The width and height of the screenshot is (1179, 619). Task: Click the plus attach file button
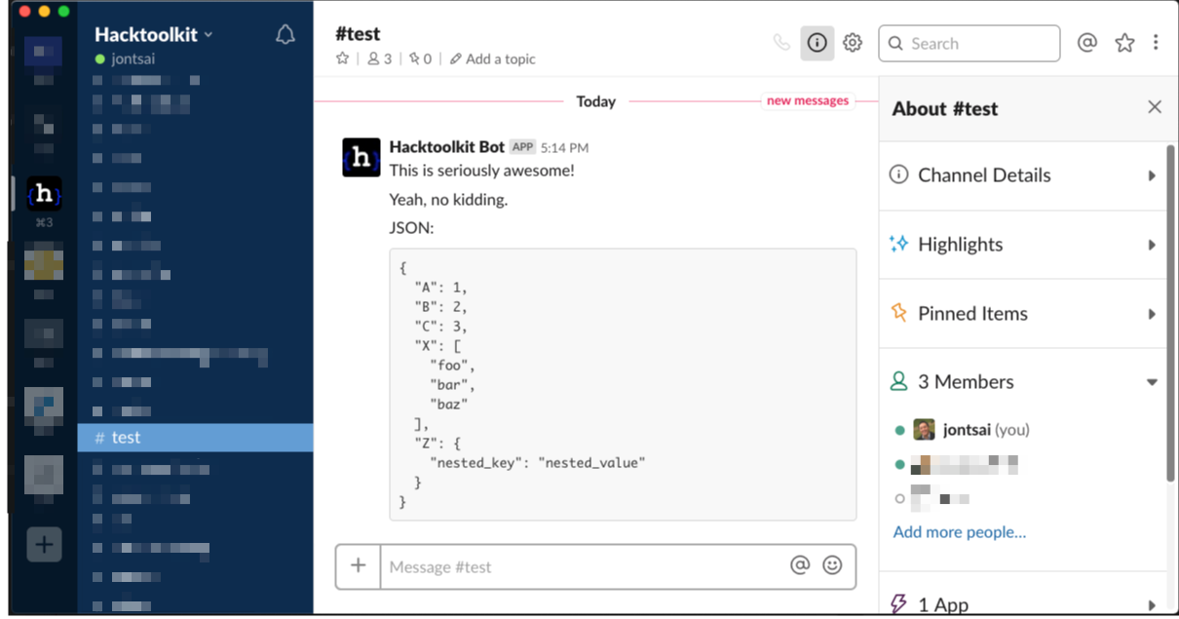click(x=359, y=565)
